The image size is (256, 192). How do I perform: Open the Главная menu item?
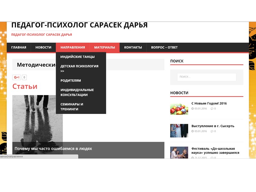pos(19,47)
